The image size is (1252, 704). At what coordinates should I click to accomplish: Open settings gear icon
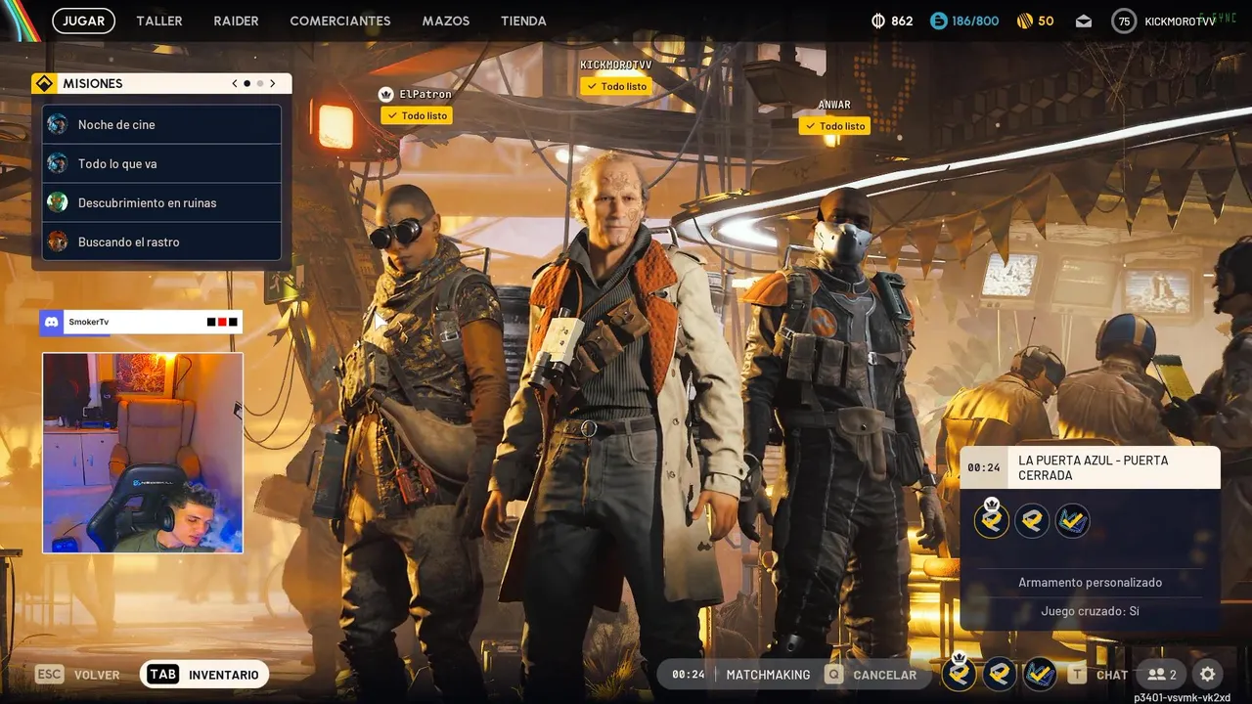(x=1207, y=675)
